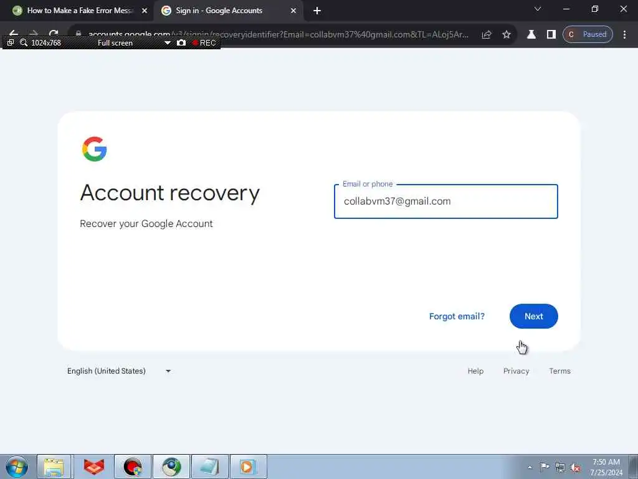Screen dimensions: 638x479
Task: Open the clock showing 7:50 AM
Action: click(x=606, y=467)
